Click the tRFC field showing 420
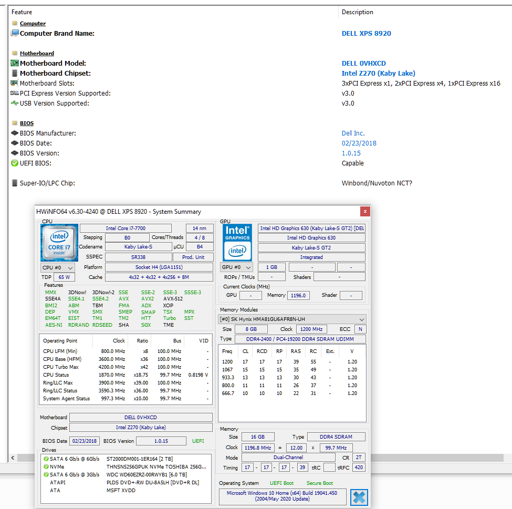Image resolution: width=512 pixels, height=509 pixels. click(359, 467)
